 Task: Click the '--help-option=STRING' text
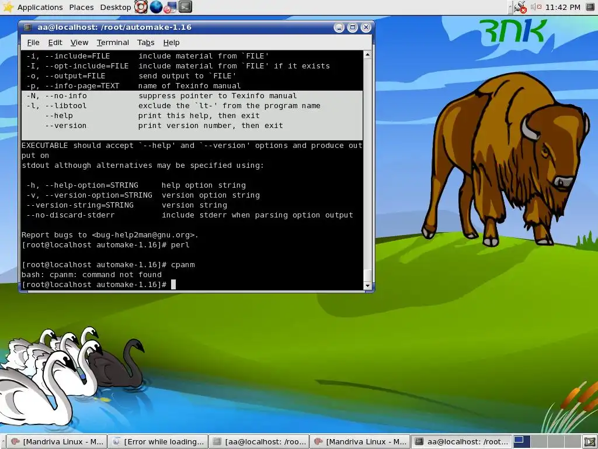92,185
